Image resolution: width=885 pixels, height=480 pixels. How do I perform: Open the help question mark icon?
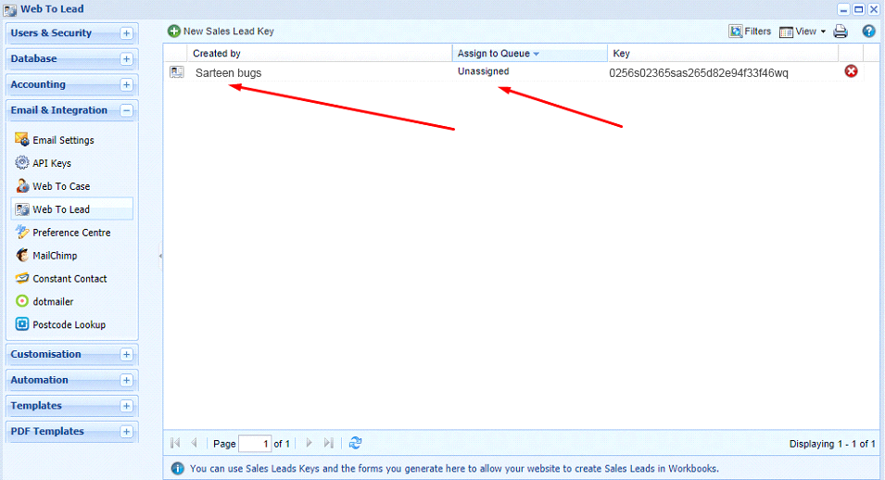(868, 32)
